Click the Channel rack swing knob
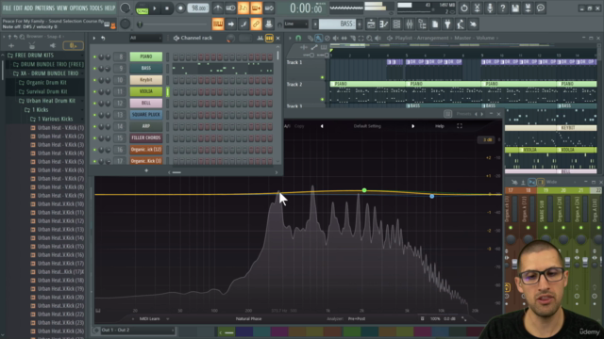Image resolution: width=604 pixels, height=339 pixels. coord(230,38)
